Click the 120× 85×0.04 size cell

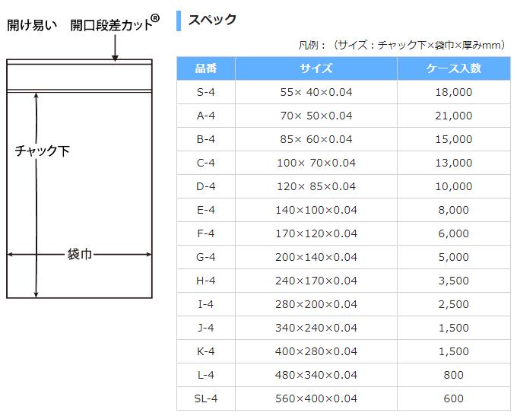click(x=316, y=186)
